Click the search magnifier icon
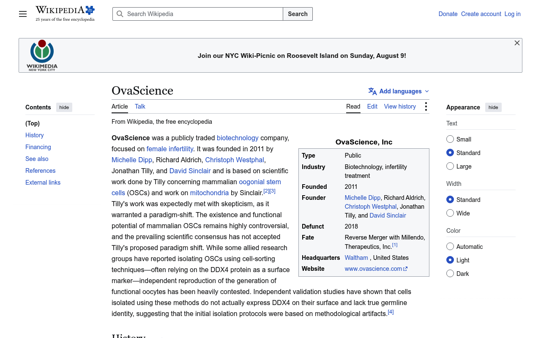 coord(120,14)
